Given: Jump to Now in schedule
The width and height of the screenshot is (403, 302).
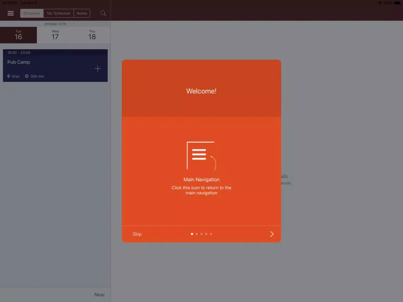Looking at the screenshot, I should click(x=99, y=295).
